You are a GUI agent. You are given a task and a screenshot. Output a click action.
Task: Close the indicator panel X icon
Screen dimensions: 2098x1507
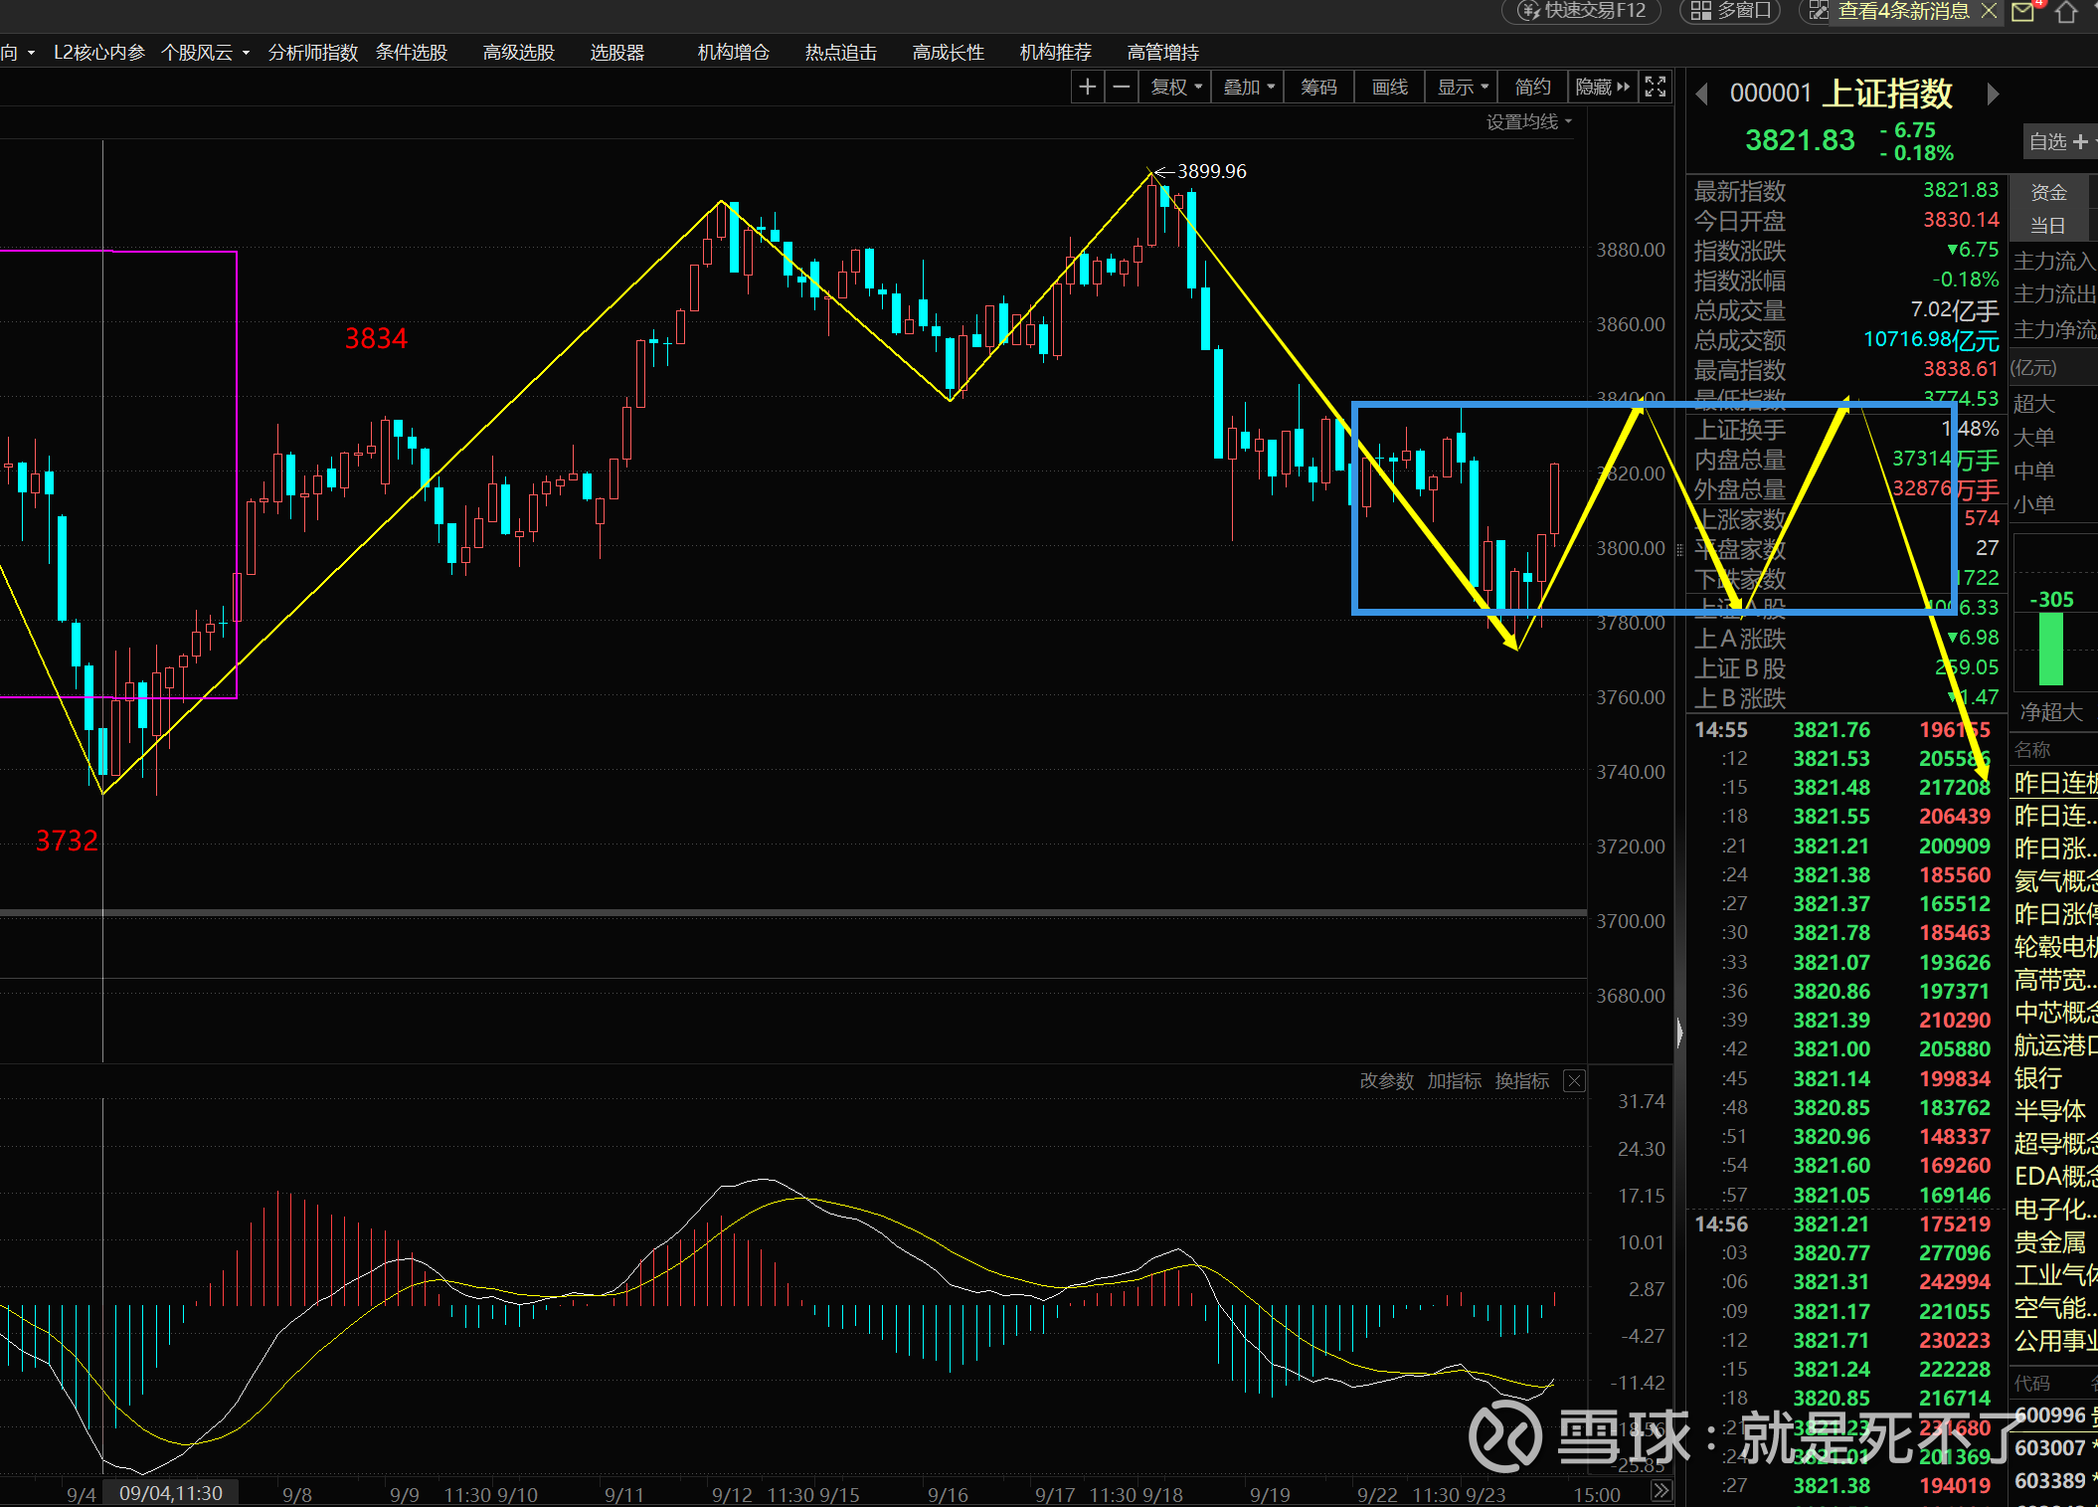click(x=1574, y=1081)
